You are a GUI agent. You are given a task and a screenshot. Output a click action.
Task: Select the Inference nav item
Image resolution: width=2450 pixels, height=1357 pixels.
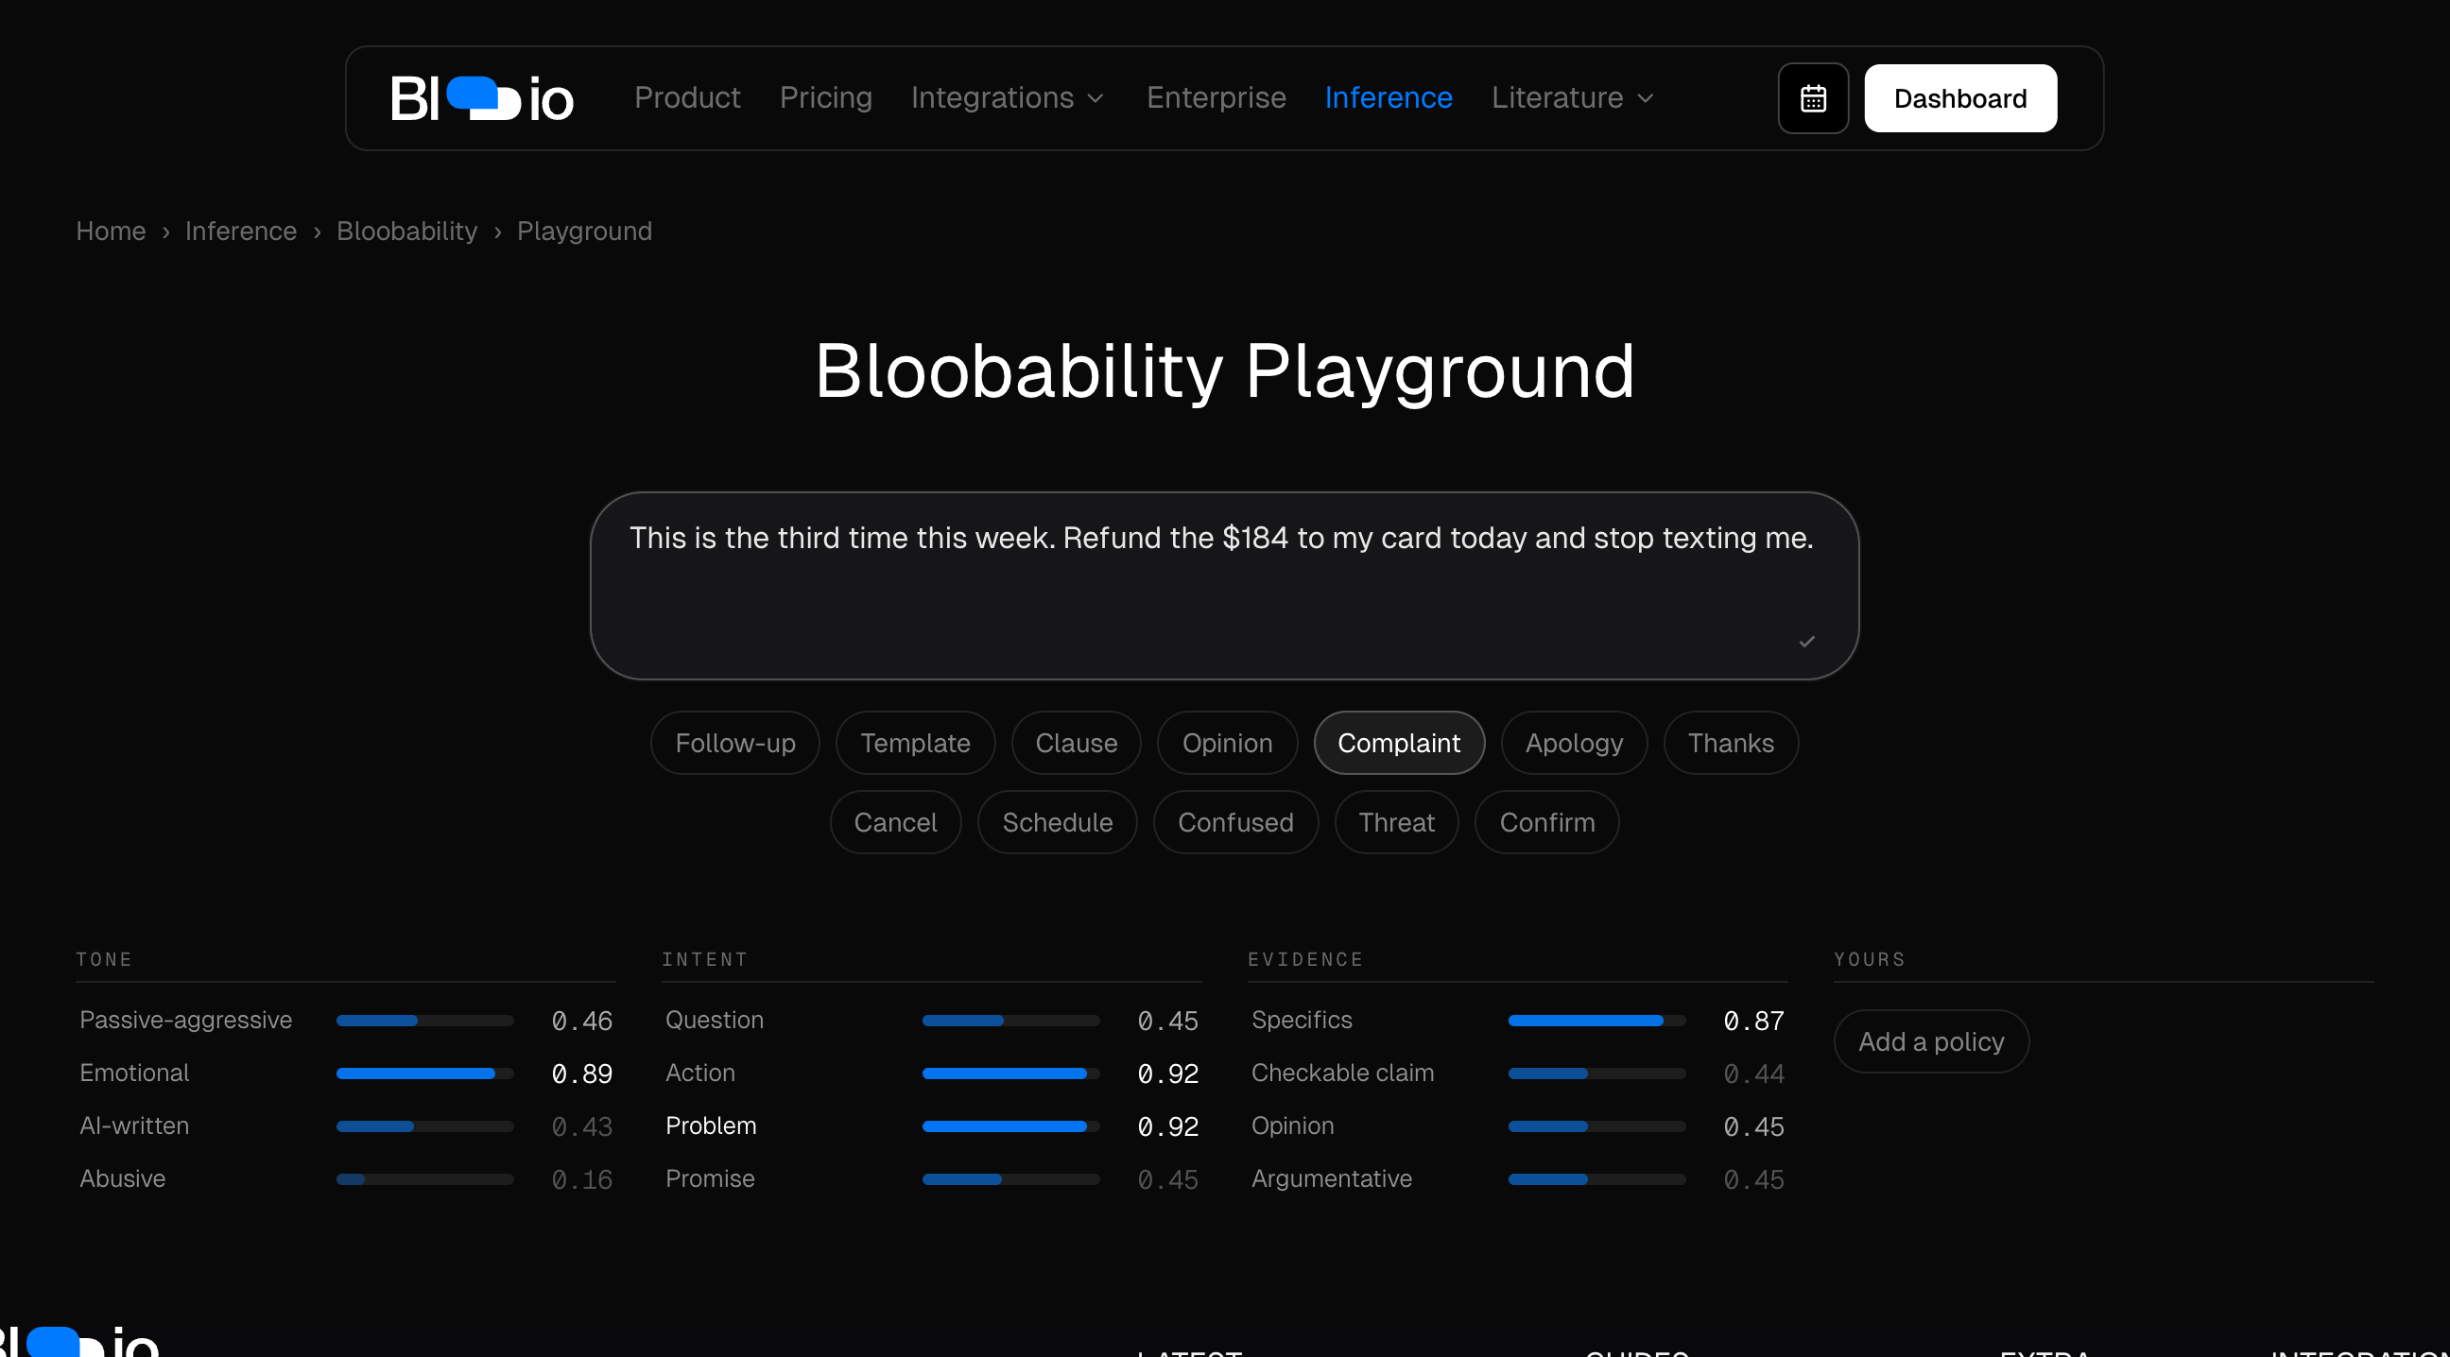1388,98
